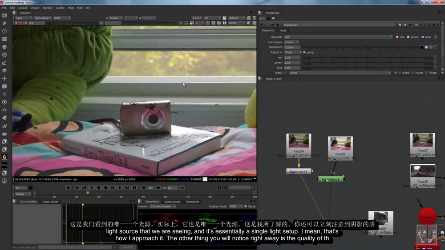Open the Particles nodes menu icon
445x250 pixels.
4,94
